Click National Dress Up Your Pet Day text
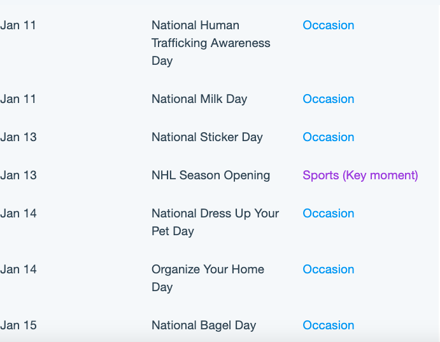The height and width of the screenshot is (342, 440). click(x=215, y=222)
